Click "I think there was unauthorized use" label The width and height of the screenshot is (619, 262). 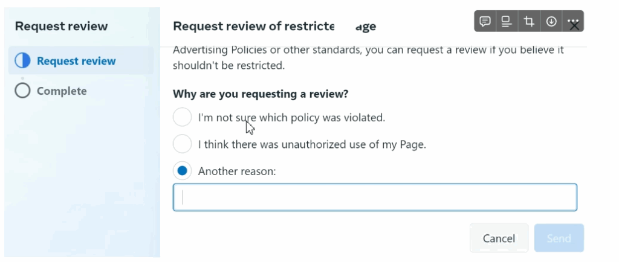pos(312,145)
